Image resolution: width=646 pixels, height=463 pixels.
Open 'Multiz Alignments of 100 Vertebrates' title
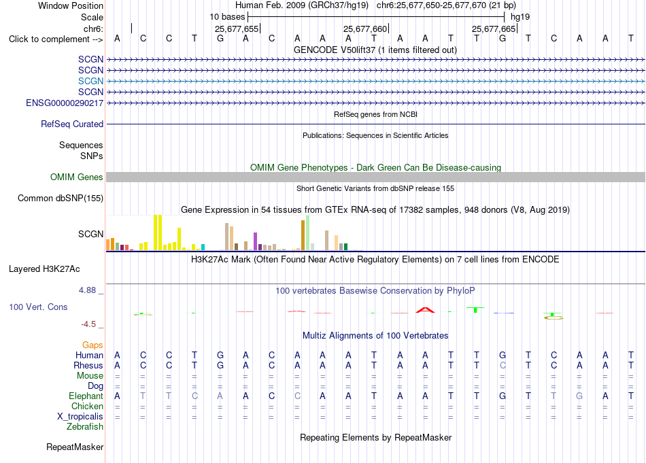(x=375, y=336)
